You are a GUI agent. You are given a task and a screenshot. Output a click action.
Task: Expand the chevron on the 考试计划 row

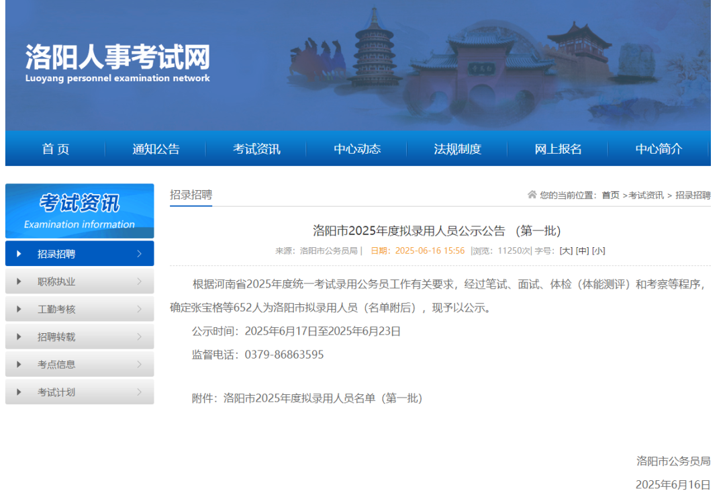[139, 392]
